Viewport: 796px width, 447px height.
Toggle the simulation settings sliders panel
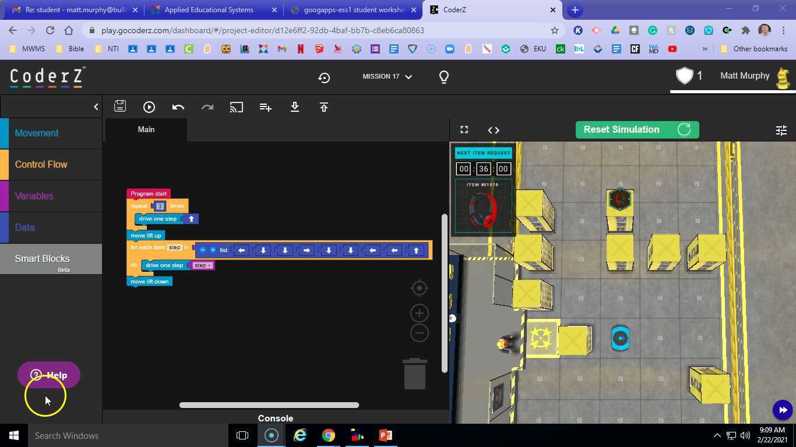pos(781,130)
